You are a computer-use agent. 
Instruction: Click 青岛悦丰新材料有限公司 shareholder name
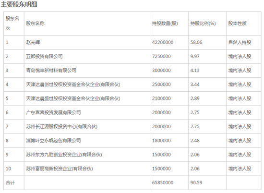[x=51, y=70]
